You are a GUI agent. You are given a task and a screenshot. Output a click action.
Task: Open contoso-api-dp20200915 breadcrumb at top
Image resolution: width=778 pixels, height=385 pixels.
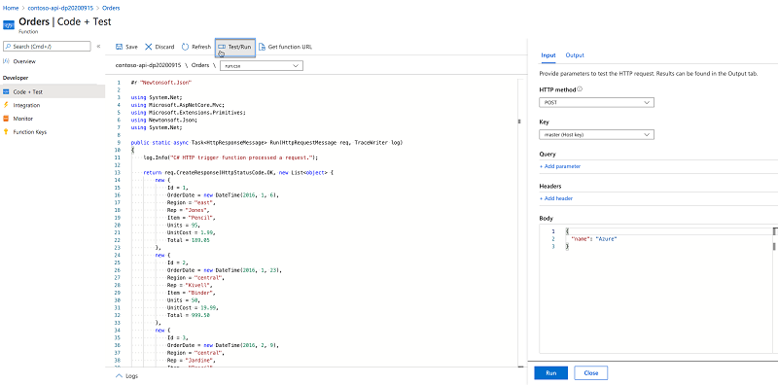click(x=60, y=8)
